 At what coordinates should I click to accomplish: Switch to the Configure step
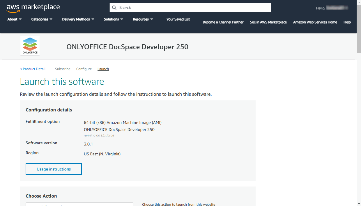tap(84, 69)
